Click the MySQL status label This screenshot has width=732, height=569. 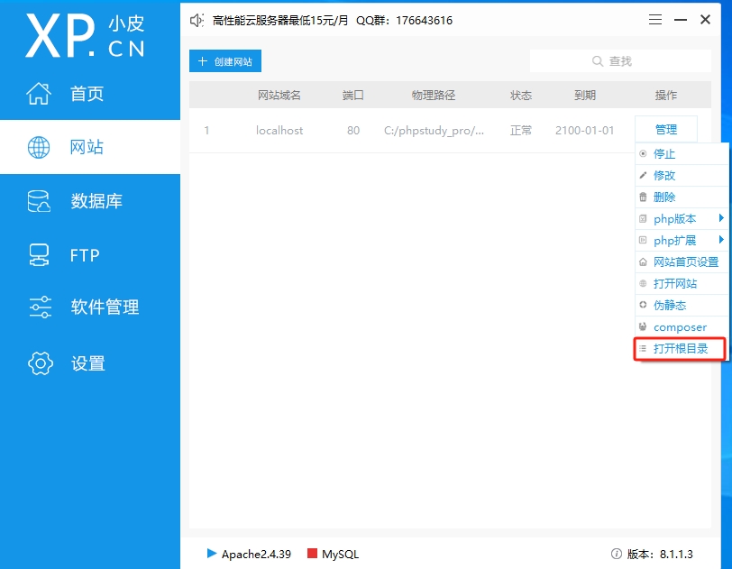pyautogui.click(x=341, y=554)
